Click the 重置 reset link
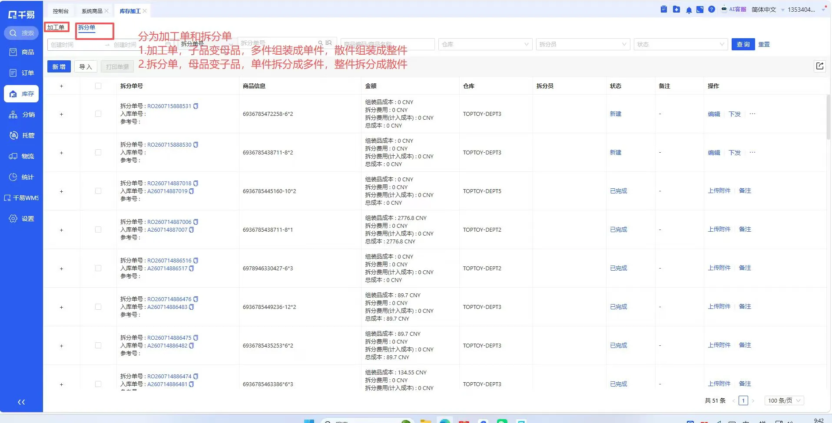 click(x=764, y=44)
